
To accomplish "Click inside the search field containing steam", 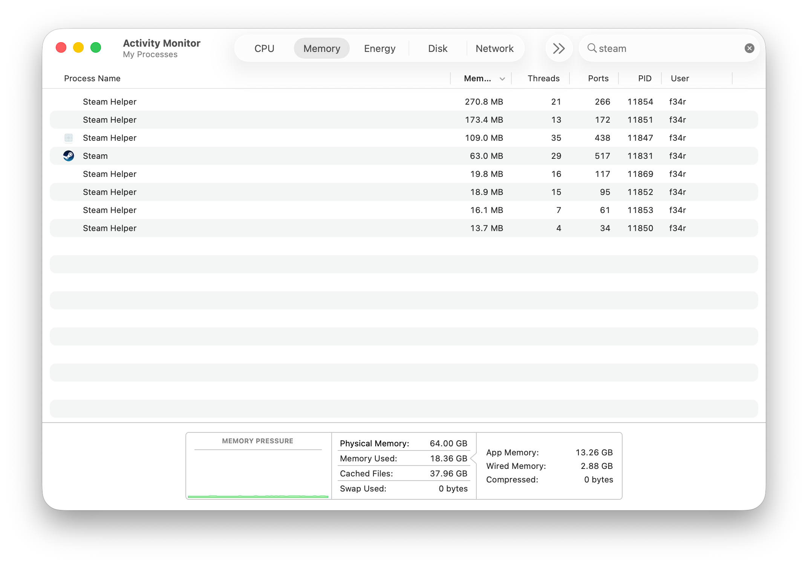I will (x=669, y=48).
